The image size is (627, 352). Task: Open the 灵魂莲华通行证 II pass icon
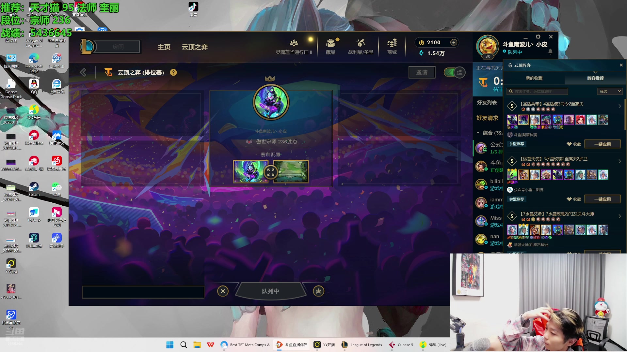[294, 43]
